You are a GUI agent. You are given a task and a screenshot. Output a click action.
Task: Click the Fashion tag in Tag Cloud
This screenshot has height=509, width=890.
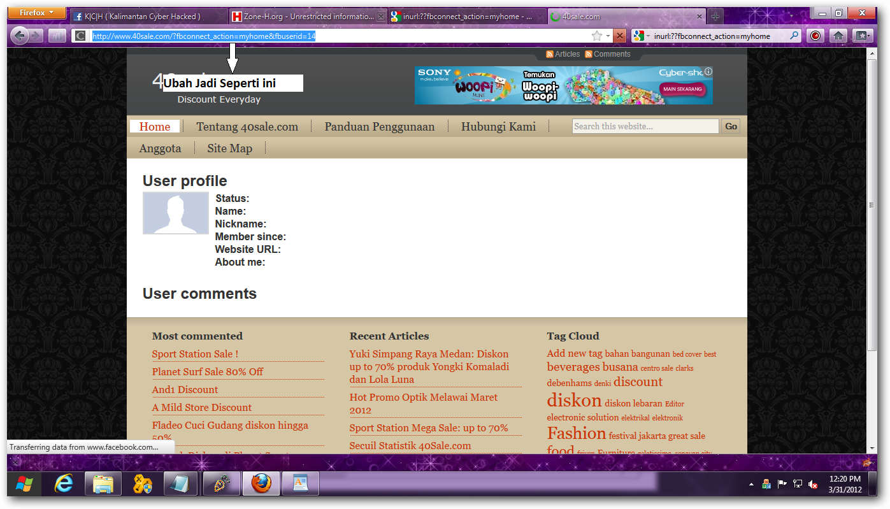tap(577, 433)
